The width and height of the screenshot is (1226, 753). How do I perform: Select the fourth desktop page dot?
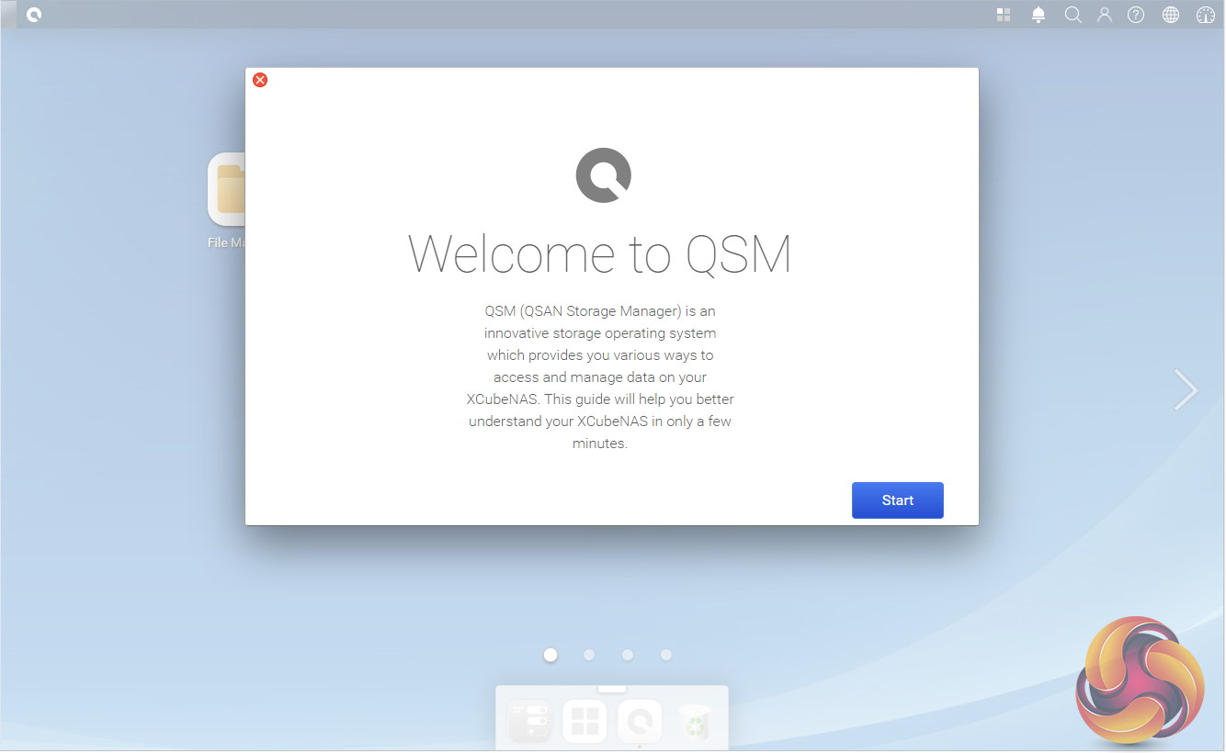coord(666,655)
